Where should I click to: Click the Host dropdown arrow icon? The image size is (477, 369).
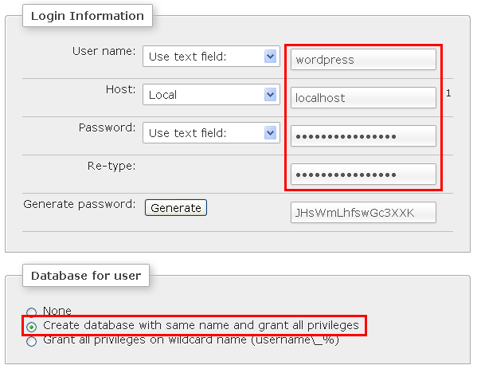pyautogui.click(x=270, y=95)
